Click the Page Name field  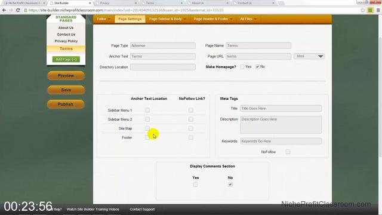(258, 45)
